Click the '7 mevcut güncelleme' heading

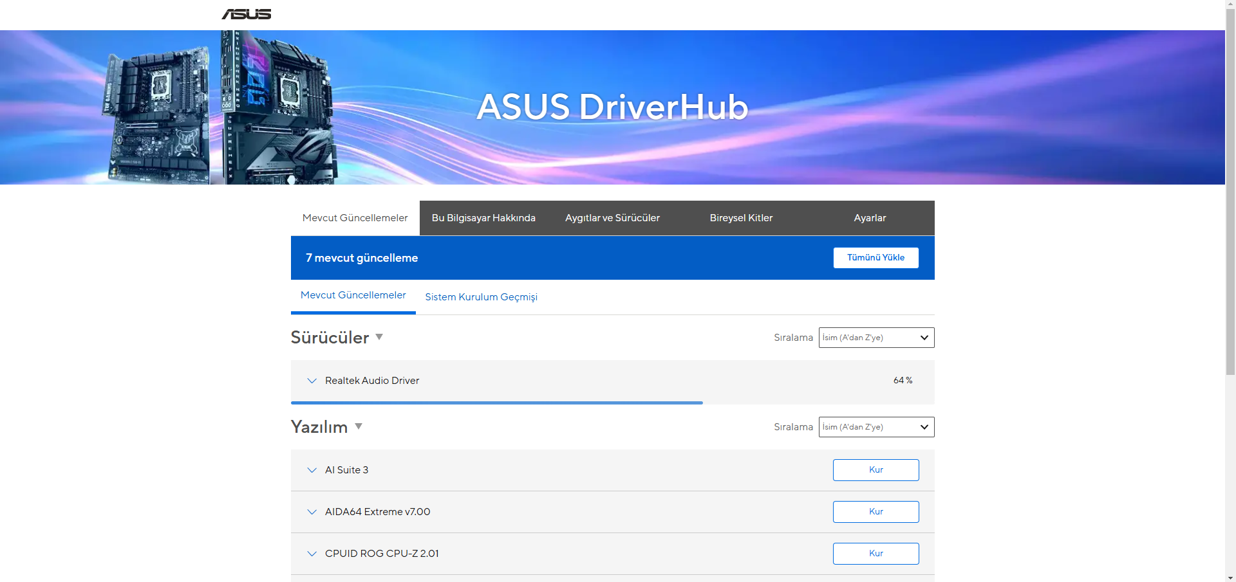(362, 258)
